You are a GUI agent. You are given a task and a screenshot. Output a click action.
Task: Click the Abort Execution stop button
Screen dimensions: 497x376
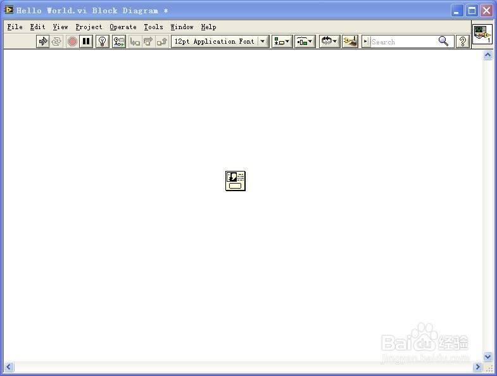click(72, 42)
